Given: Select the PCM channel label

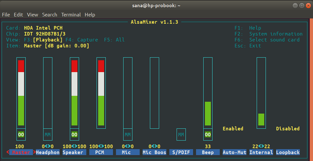Looking at the screenshot, I should [x=101, y=153].
